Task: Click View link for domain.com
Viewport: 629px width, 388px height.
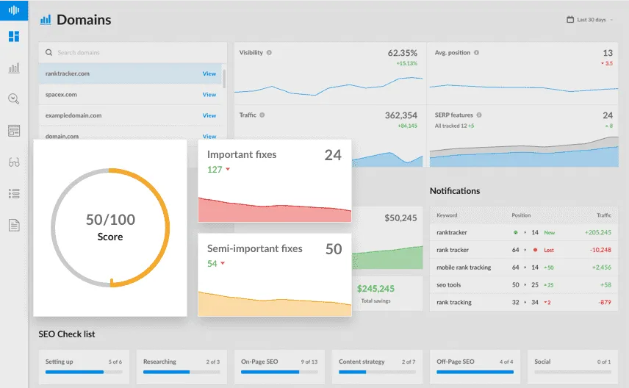Action: click(x=209, y=137)
